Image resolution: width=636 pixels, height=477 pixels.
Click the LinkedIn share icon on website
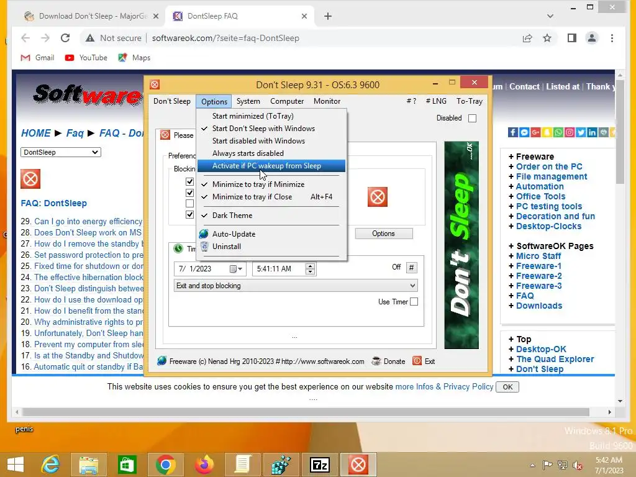pyautogui.click(x=592, y=132)
